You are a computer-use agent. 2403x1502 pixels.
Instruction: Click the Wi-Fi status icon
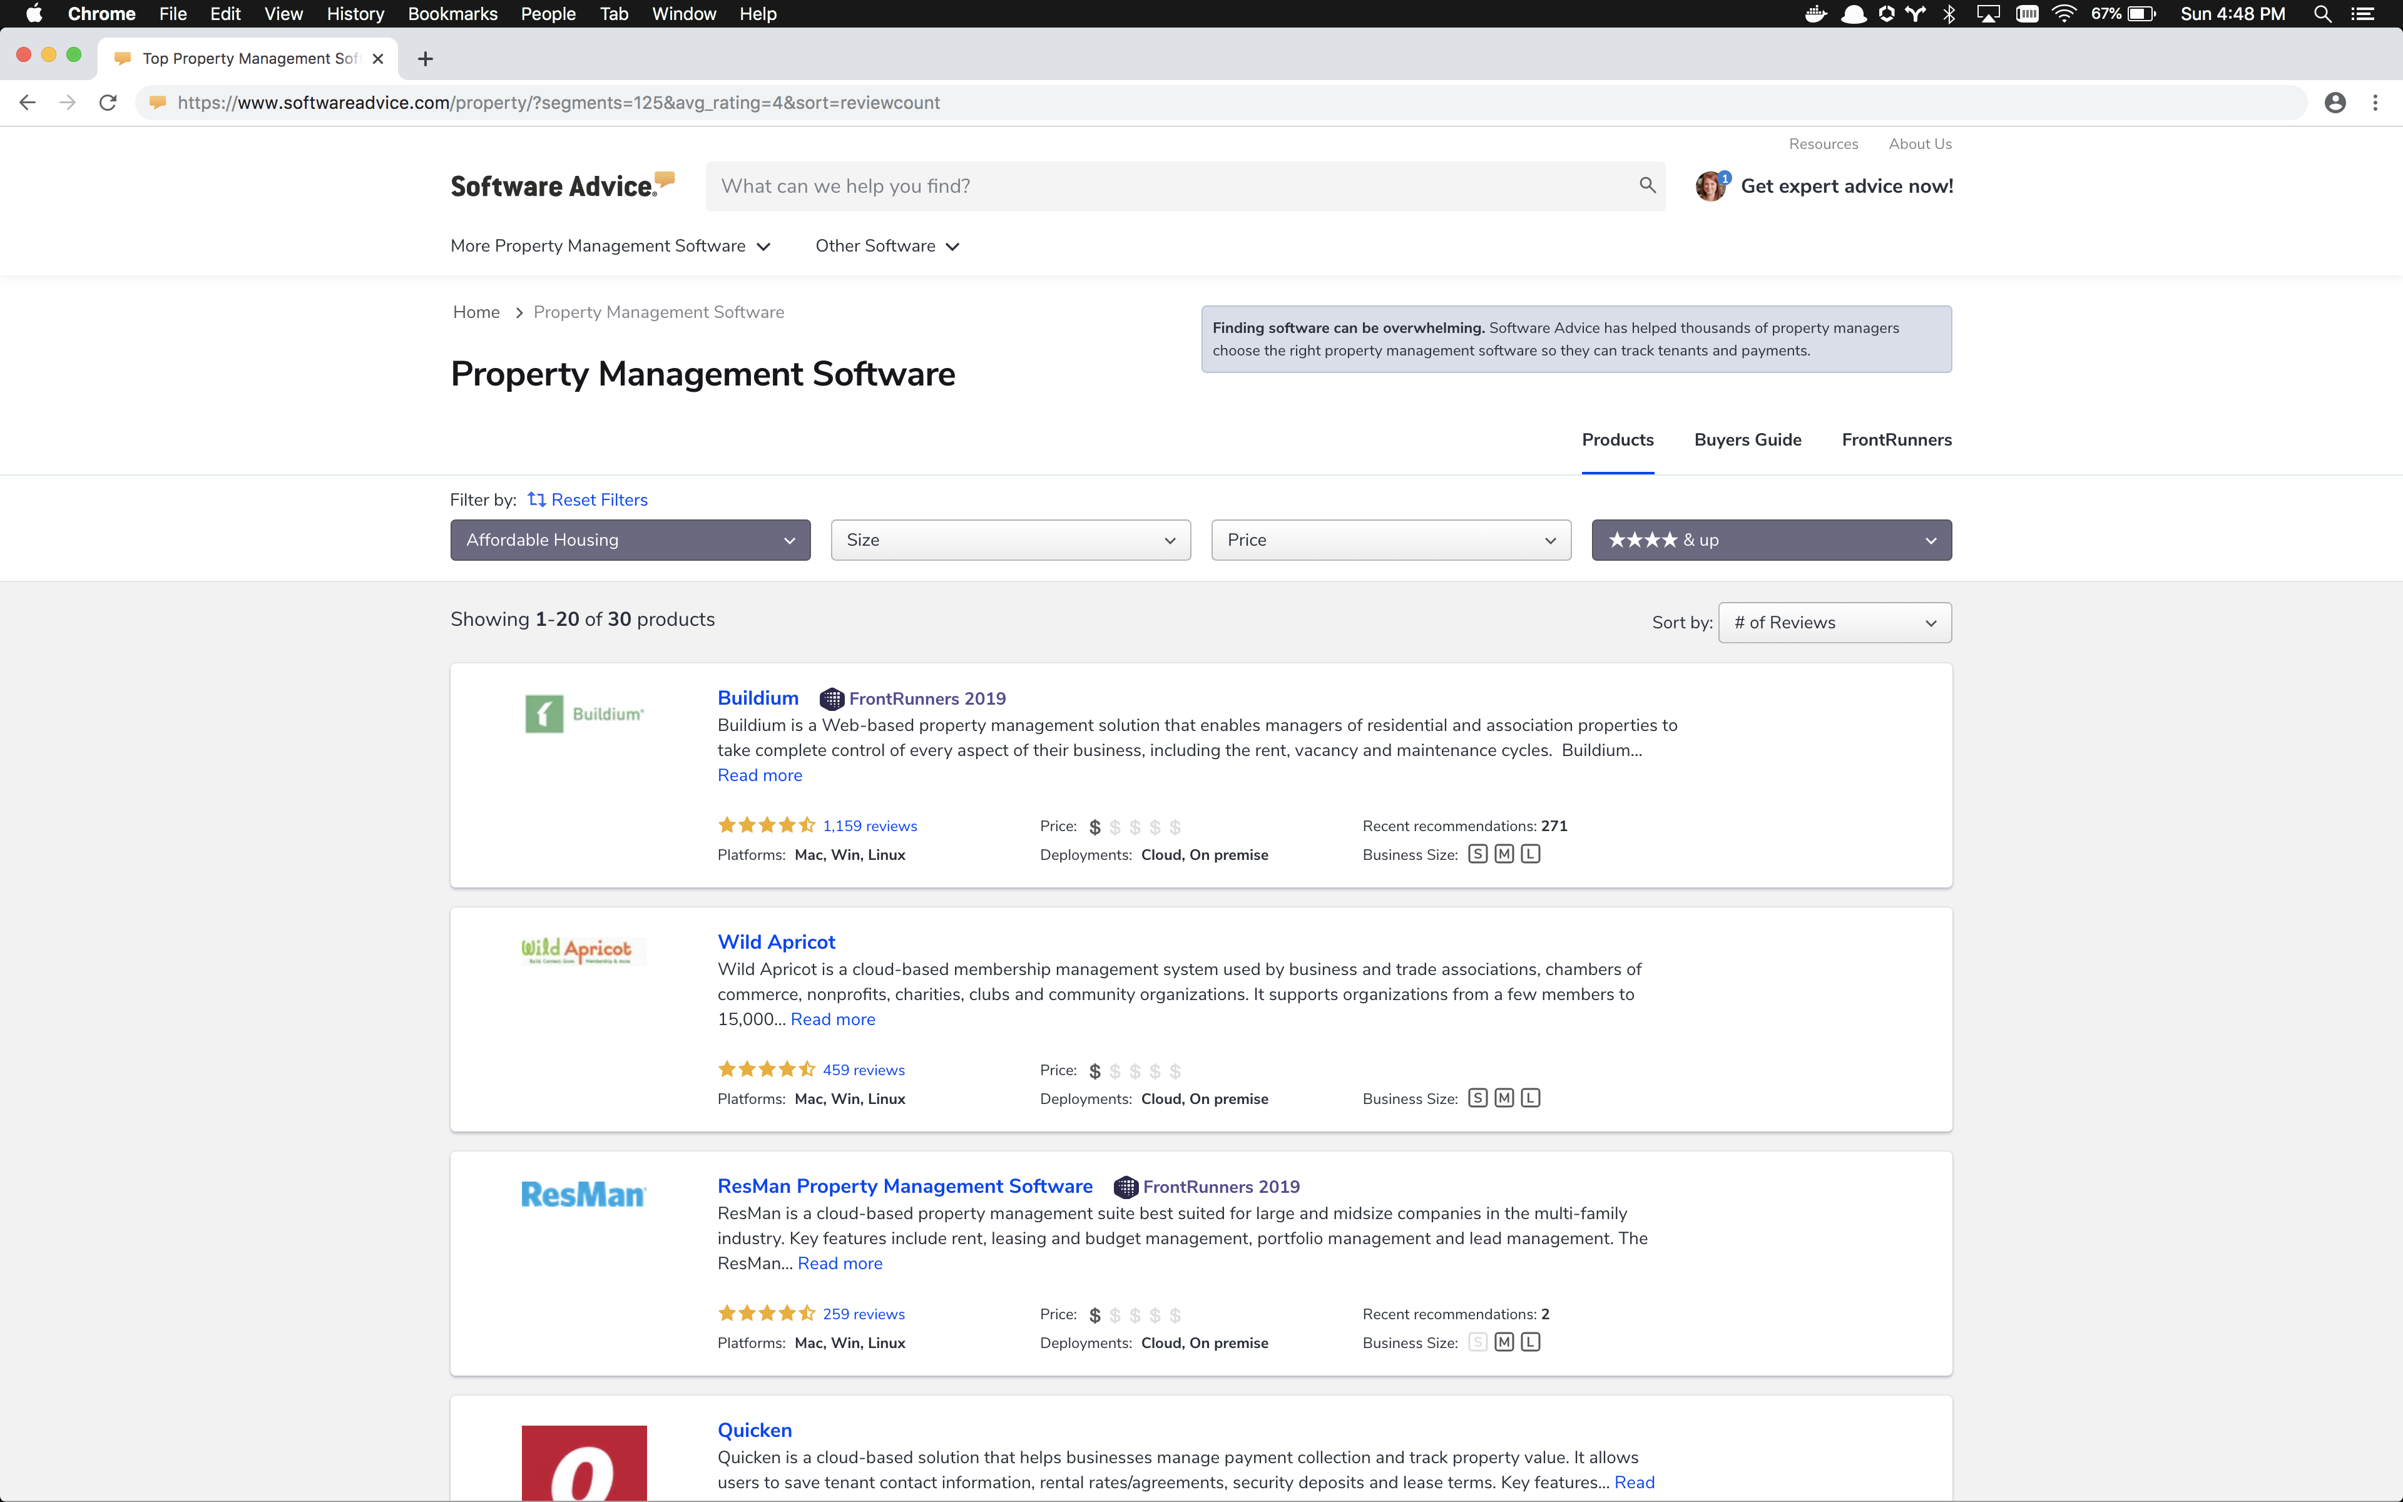pyautogui.click(x=2063, y=14)
